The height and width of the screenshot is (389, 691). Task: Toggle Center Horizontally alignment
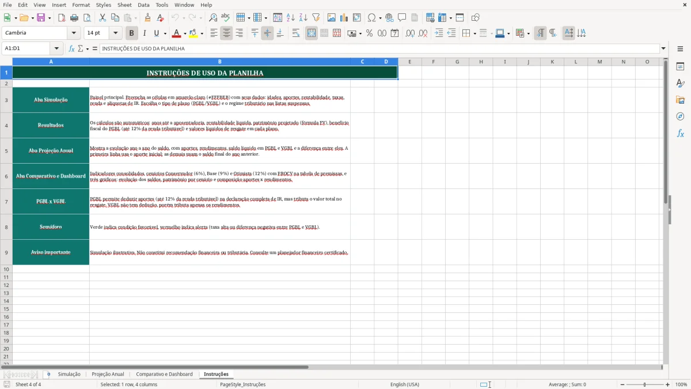tap(226, 33)
